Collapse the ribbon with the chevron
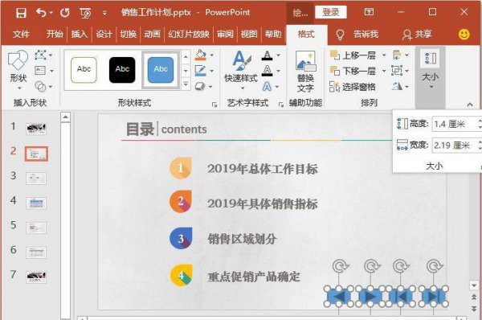Screen dimensions: 482x320 tap(470, 105)
